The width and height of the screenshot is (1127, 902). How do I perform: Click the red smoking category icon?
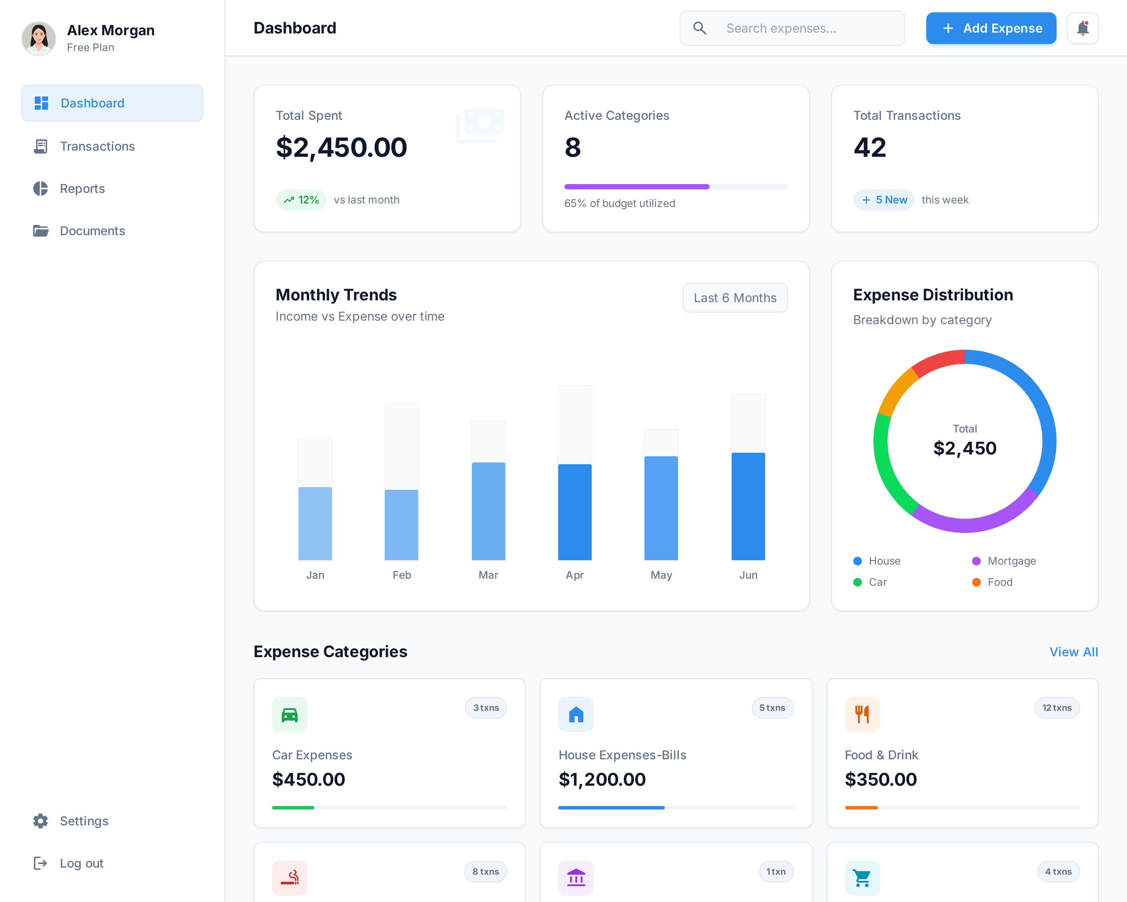pyautogui.click(x=290, y=877)
